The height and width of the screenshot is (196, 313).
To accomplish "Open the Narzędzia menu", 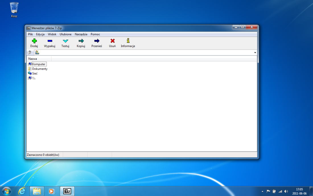I will click(x=81, y=34).
